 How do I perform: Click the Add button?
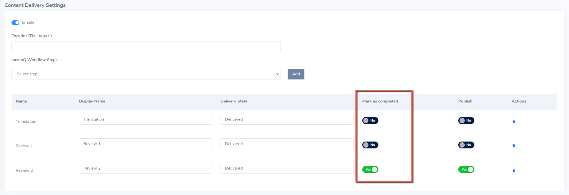[296, 74]
